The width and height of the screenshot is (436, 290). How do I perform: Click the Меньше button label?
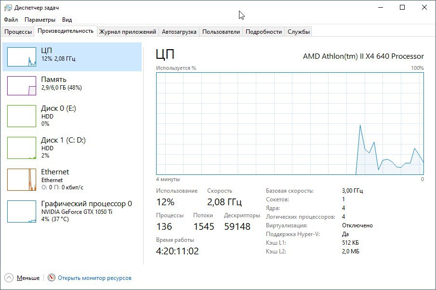click(28, 278)
